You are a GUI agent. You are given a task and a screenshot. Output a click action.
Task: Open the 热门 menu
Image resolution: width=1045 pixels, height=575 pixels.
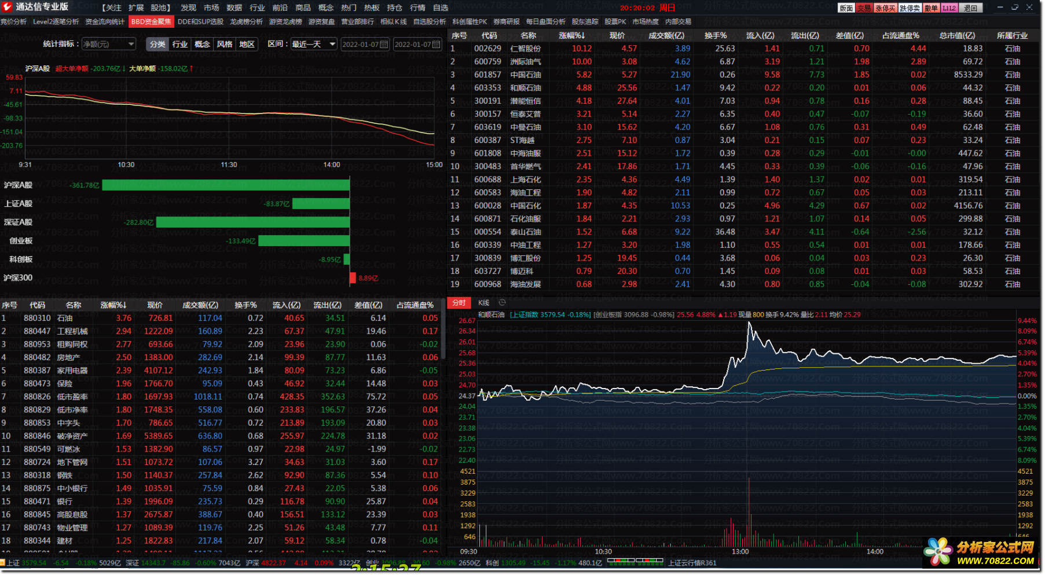(x=349, y=8)
